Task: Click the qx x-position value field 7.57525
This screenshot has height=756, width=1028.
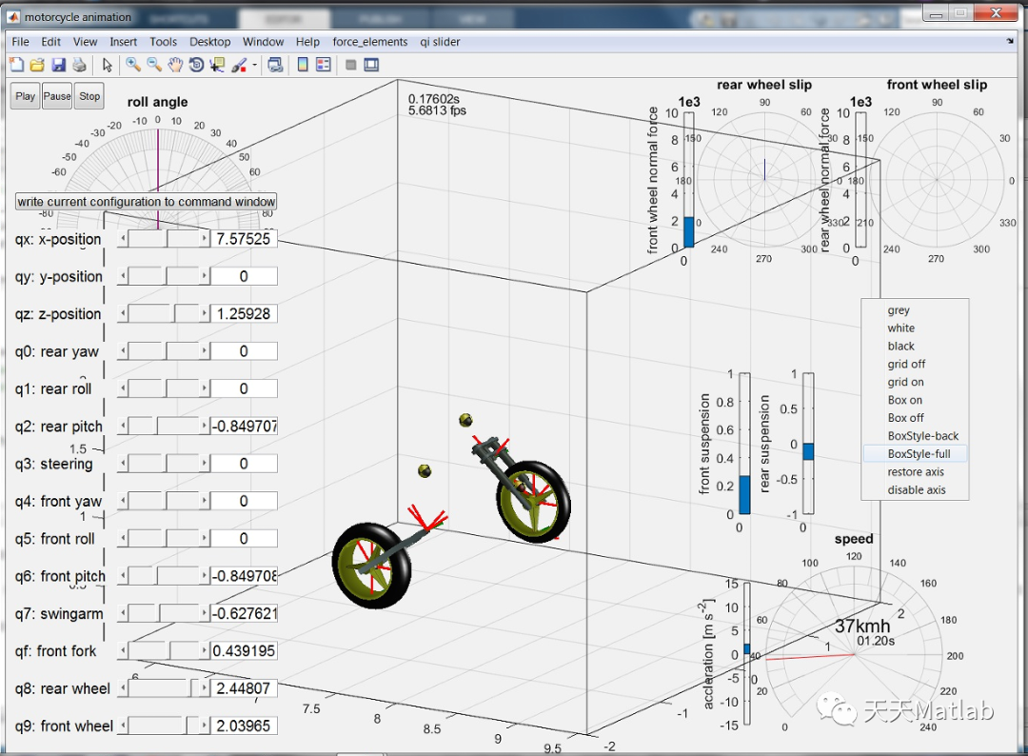Action: 244,239
